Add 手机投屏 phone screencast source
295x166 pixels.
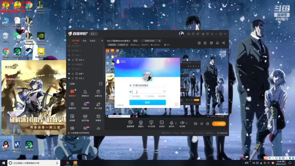[x=151, y=124]
